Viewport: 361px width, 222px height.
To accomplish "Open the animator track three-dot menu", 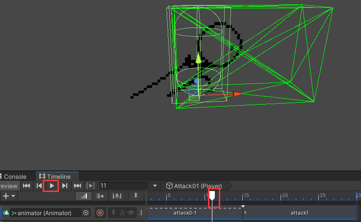I will pos(141,213).
